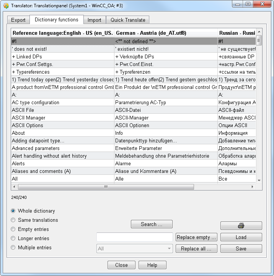
Task: Open Help for the translator
Action: 152,265
